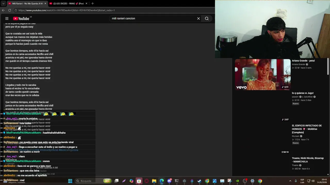330x185 pixels.
Task: Open the Opera browser taskbar icon
Action: [x=147, y=181]
